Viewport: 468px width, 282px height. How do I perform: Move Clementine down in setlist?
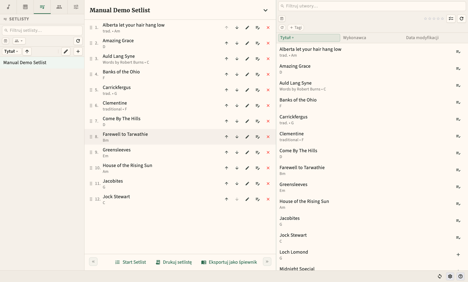click(x=237, y=106)
